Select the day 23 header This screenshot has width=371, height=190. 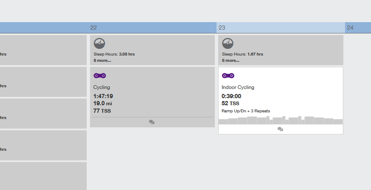tap(281, 28)
